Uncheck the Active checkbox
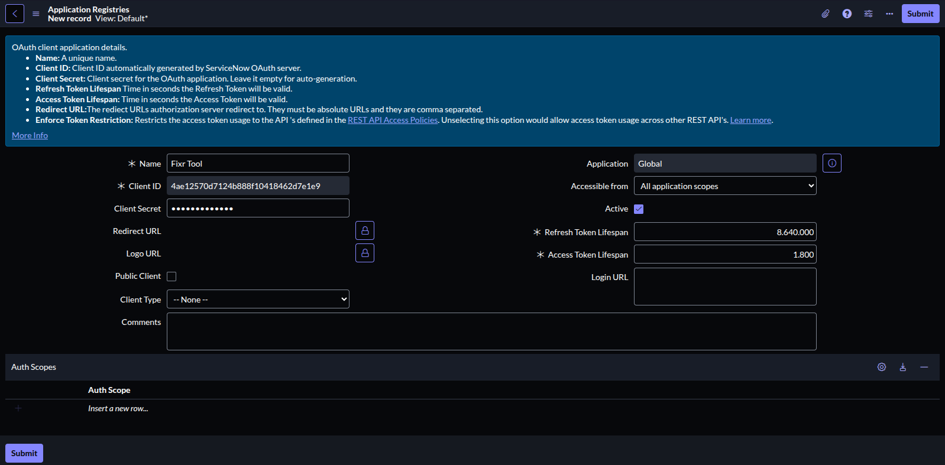Image resolution: width=945 pixels, height=465 pixels. coord(639,209)
